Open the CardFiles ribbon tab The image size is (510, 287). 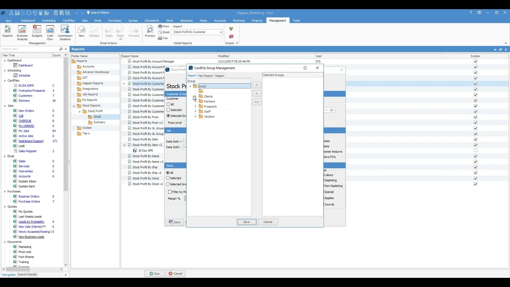point(69,21)
